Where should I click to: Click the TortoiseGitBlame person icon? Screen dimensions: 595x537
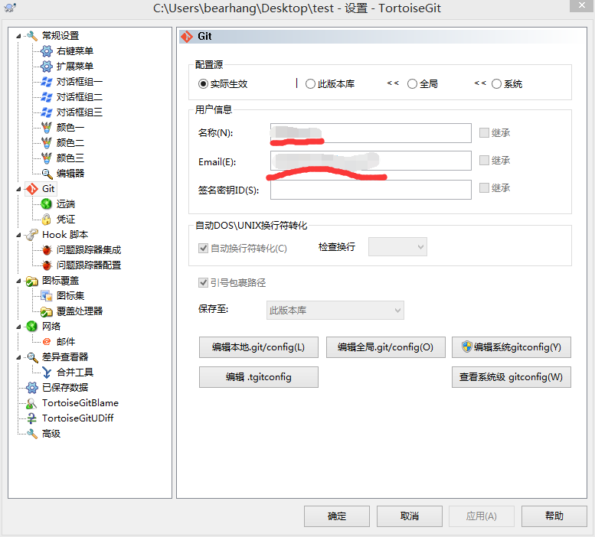[32, 403]
